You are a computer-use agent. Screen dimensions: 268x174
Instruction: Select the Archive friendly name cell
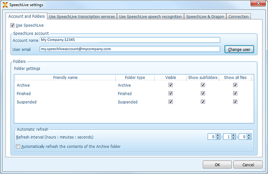click(x=23, y=85)
